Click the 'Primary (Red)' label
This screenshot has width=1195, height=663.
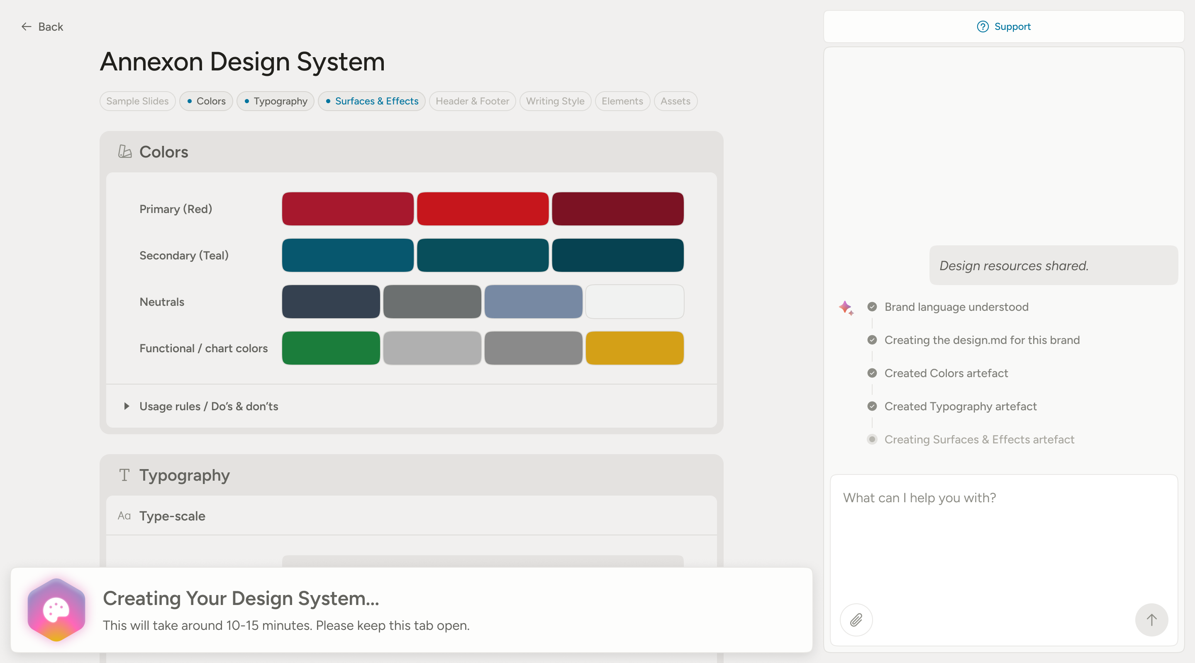176,209
